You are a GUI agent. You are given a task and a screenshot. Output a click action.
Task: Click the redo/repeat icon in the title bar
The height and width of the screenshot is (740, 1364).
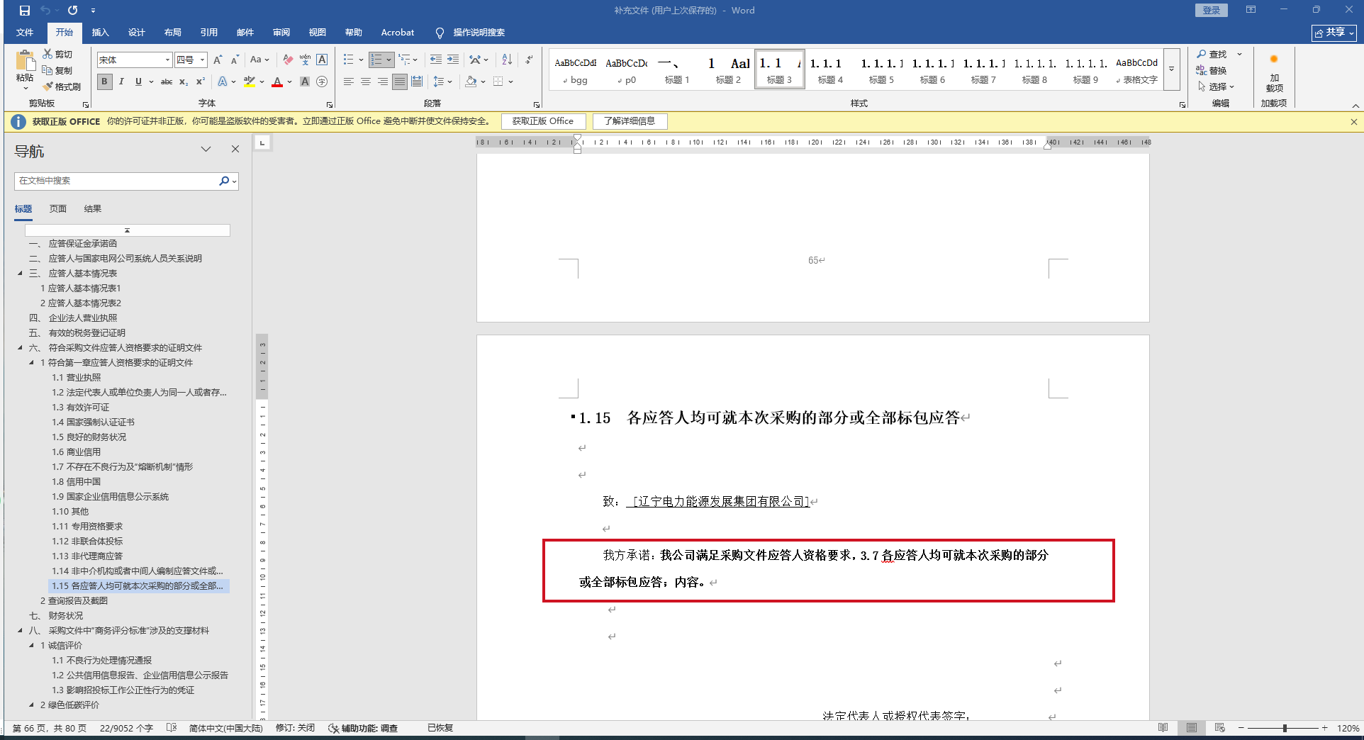click(72, 11)
